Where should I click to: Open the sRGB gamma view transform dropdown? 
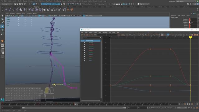point(93,16)
